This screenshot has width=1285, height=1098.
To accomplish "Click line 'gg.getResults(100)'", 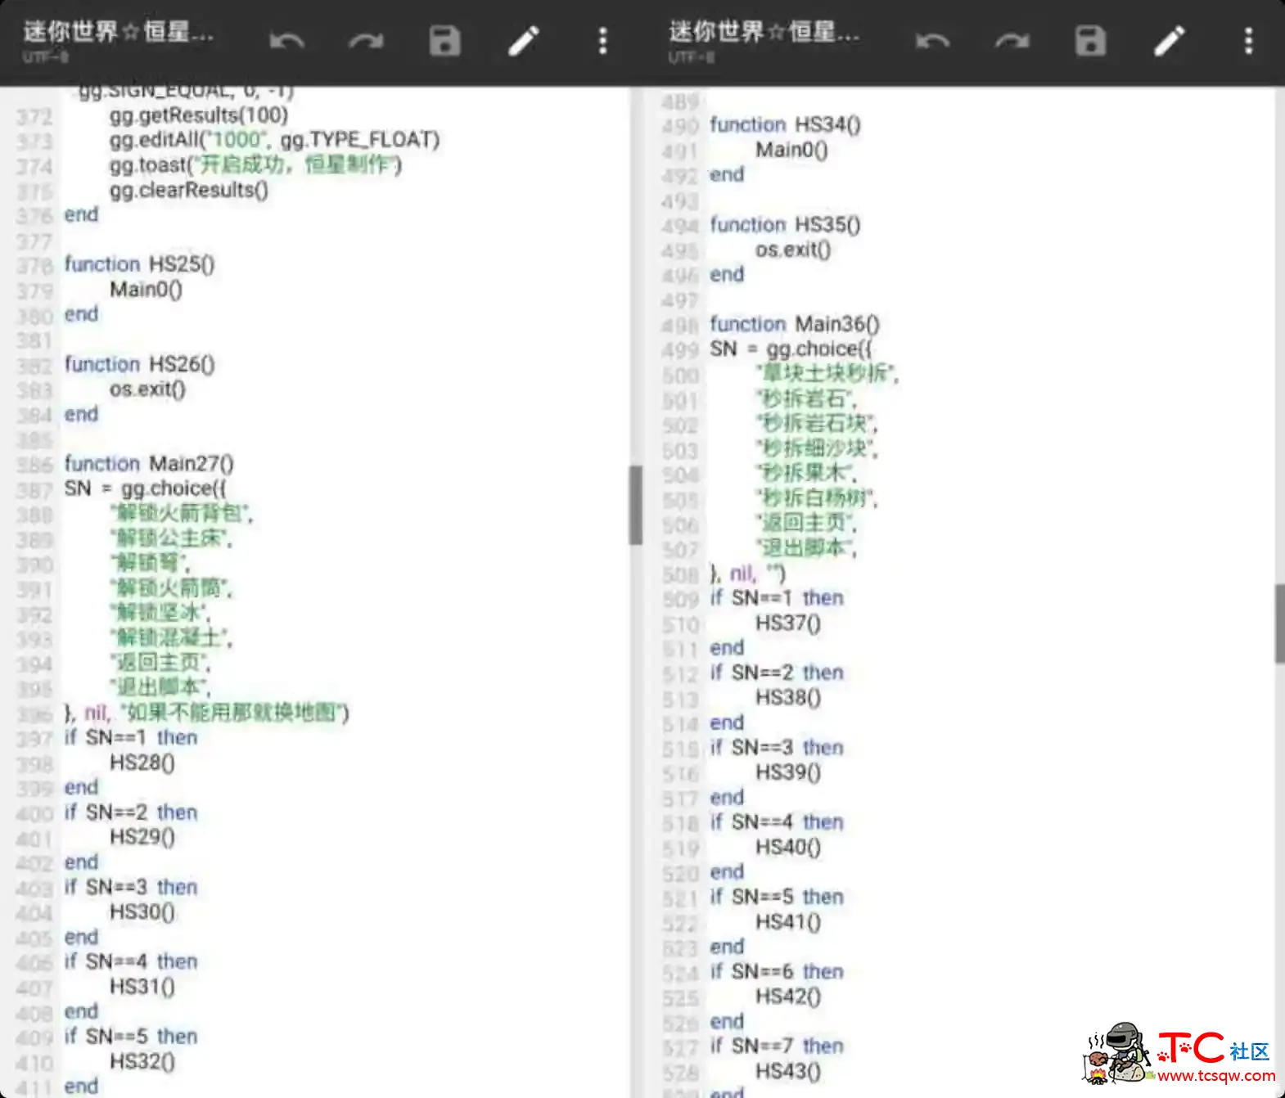I will [199, 115].
